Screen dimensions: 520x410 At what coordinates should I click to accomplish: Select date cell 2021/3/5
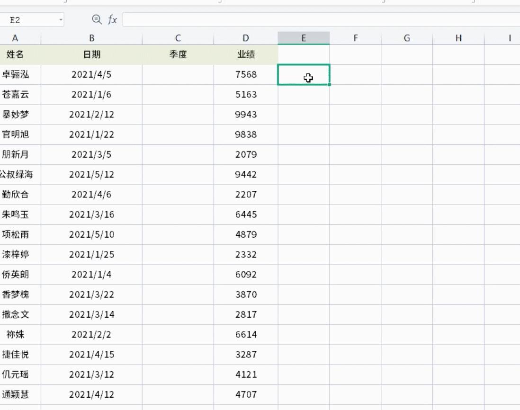91,155
